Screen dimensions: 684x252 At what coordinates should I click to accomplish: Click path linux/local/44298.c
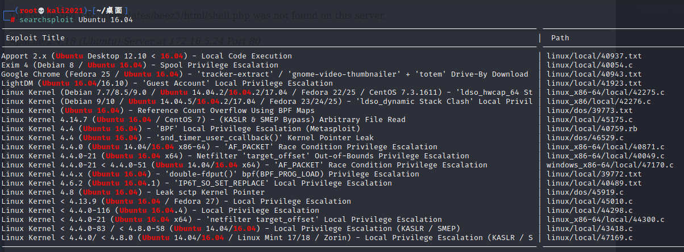tap(590, 211)
